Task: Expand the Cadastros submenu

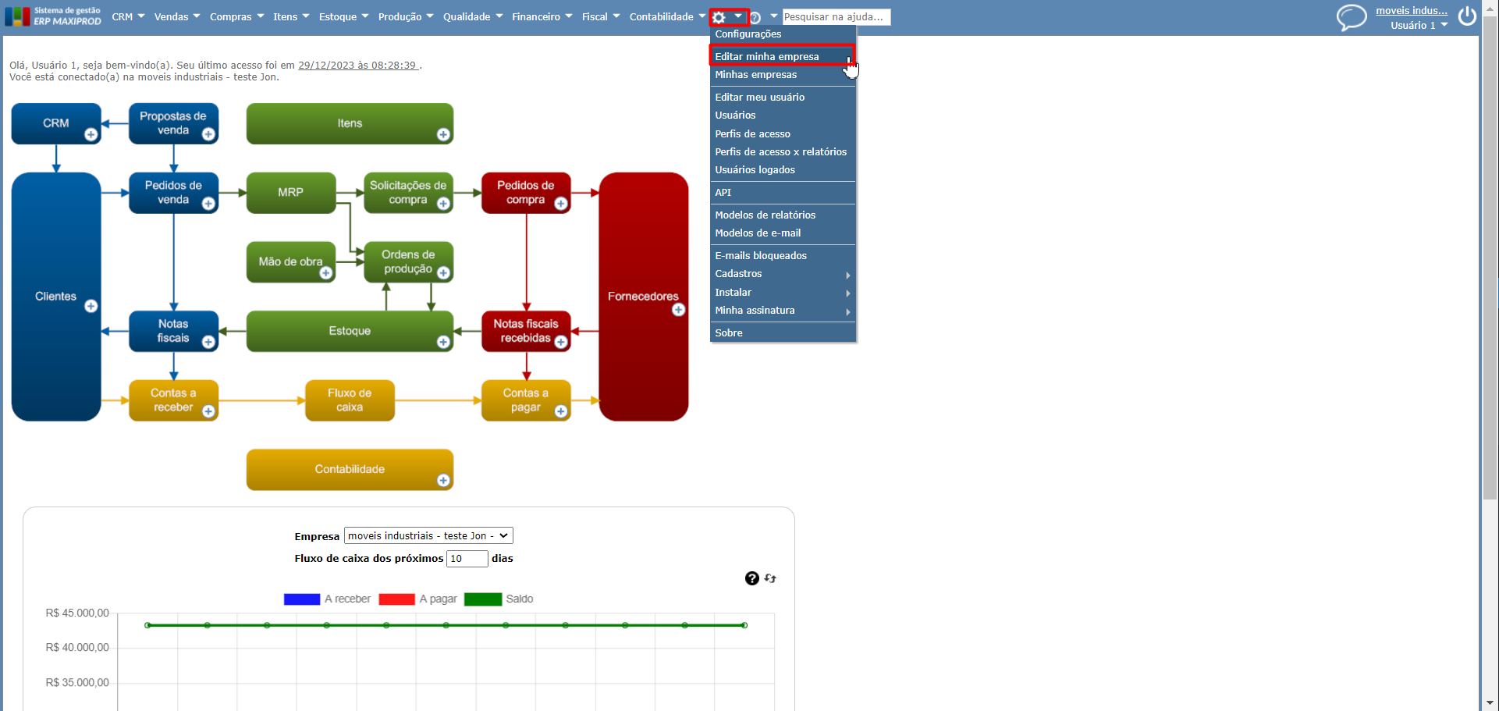Action: tap(783, 274)
